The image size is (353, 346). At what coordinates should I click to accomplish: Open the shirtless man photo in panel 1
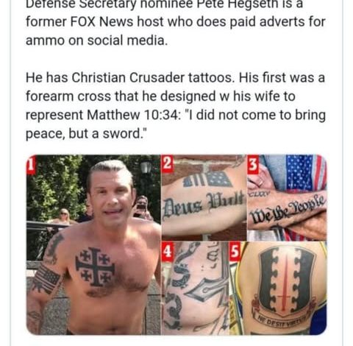(93, 244)
